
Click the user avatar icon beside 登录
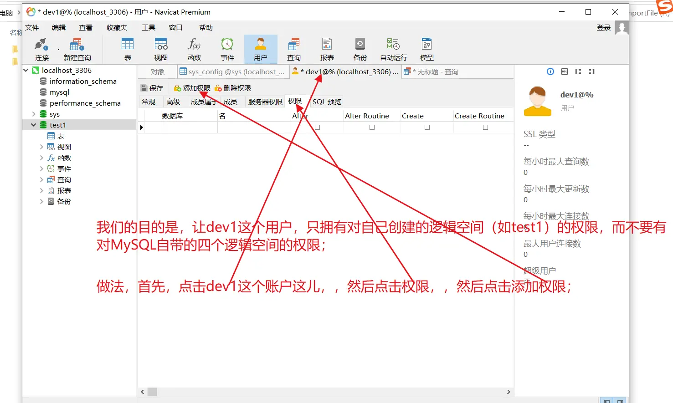622,28
